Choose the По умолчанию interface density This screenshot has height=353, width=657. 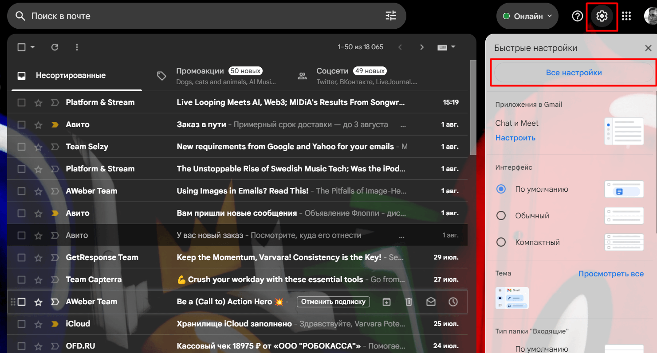501,189
